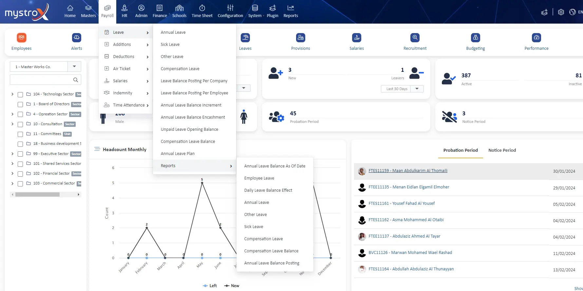Click the Alerts icon
Screen dimensions: 583x291
click(76, 38)
